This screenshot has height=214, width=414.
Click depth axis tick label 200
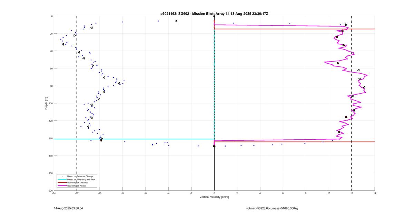(50, 191)
